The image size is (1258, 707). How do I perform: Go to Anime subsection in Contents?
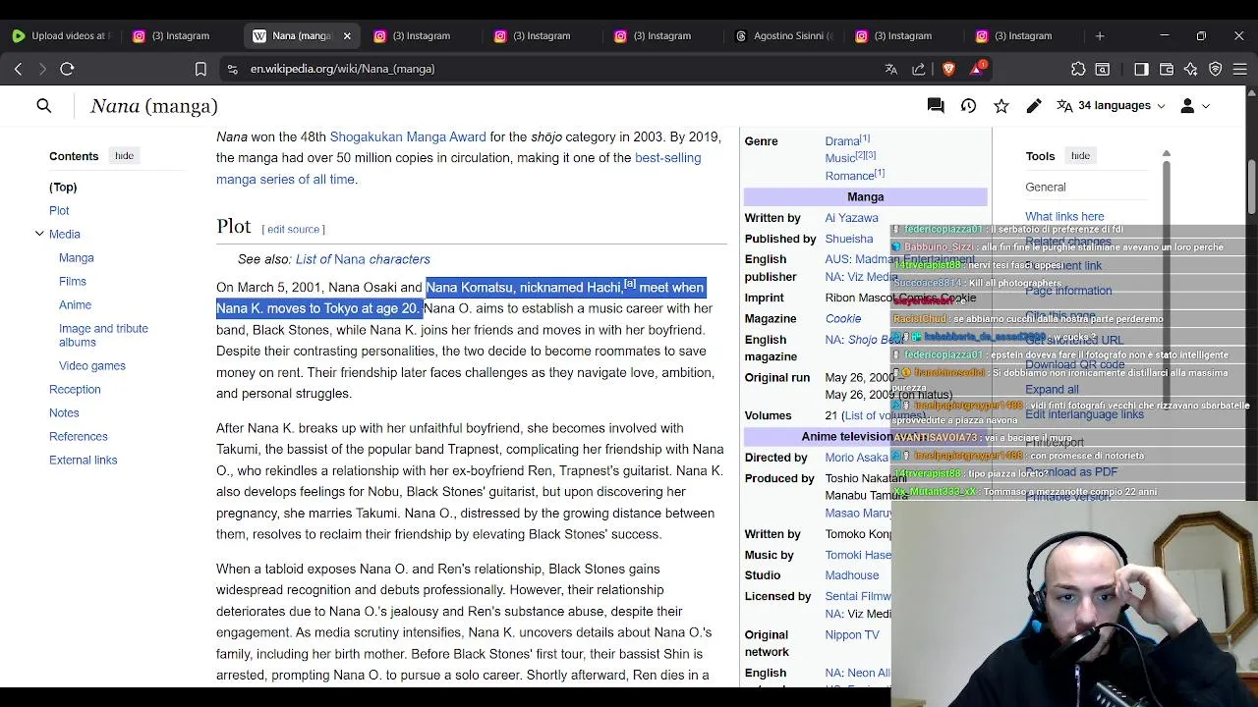[x=75, y=304]
